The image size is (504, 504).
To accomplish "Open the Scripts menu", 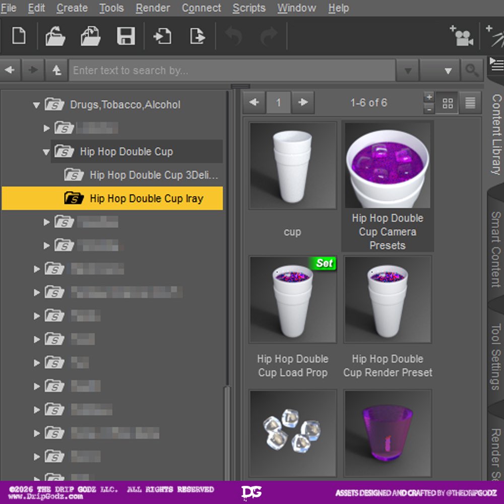I will coord(249,8).
